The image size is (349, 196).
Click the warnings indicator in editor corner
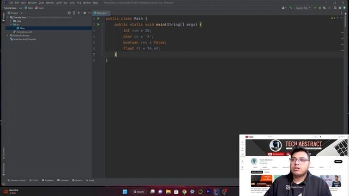click(x=333, y=18)
